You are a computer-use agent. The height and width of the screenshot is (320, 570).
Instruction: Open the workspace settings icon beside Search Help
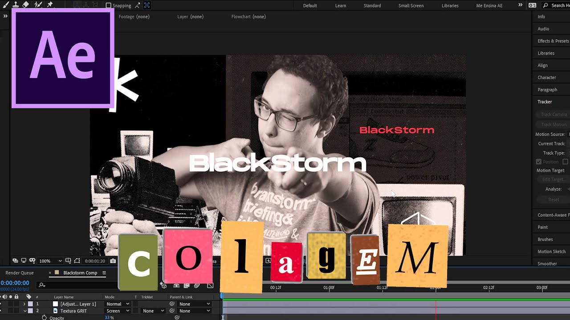tap(532, 5)
